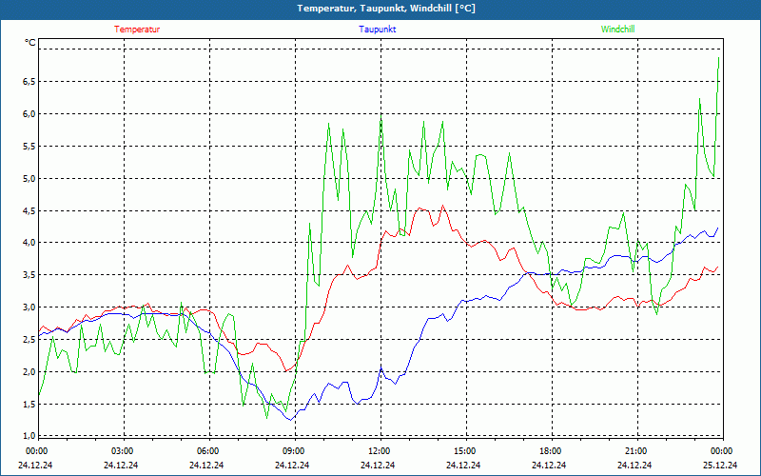Viewport: 761px width, 476px height.
Task: Click the 25.12.24 date label
Action: [x=720, y=466]
